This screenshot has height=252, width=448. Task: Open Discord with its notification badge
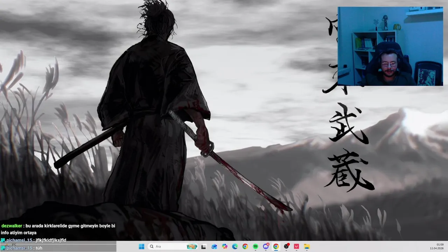[266, 246]
